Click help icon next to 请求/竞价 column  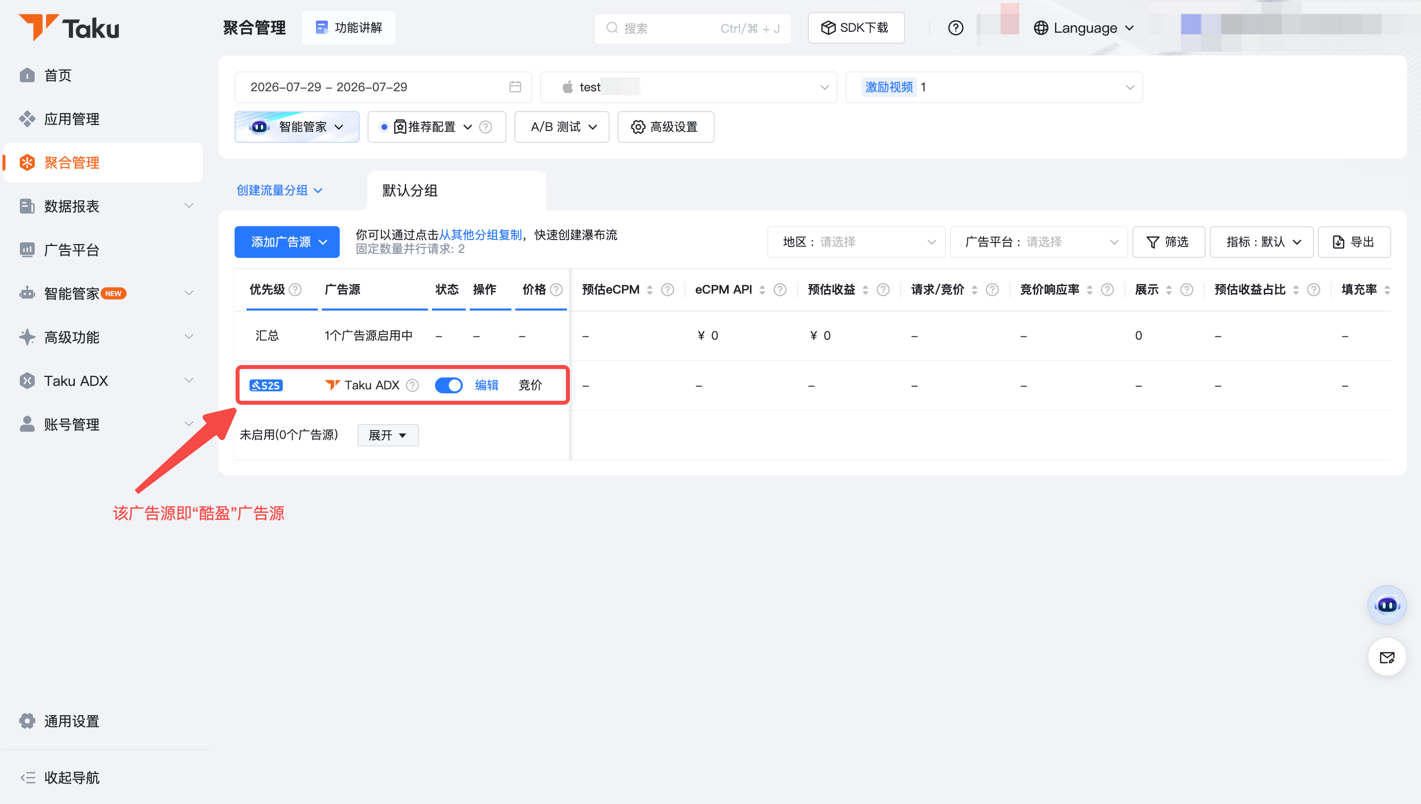[991, 289]
